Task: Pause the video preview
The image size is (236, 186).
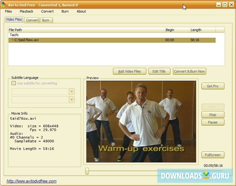Action: (x=213, y=122)
